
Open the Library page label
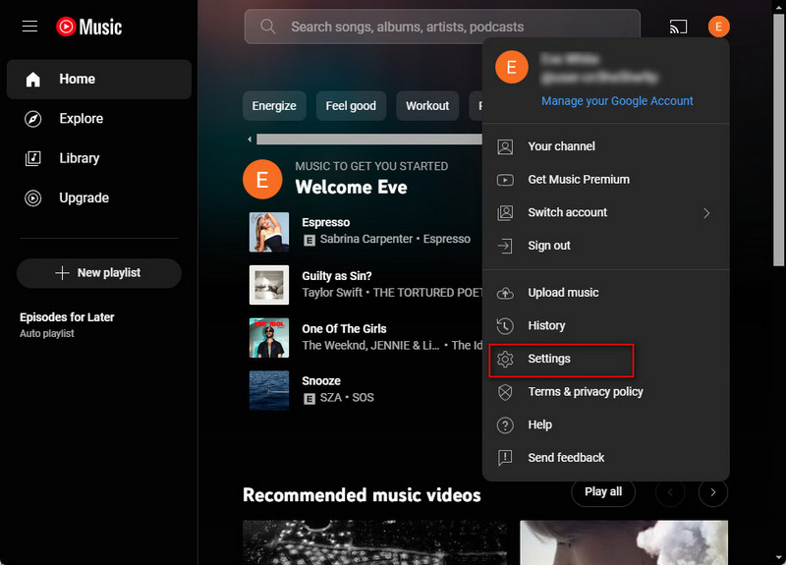[80, 158]
